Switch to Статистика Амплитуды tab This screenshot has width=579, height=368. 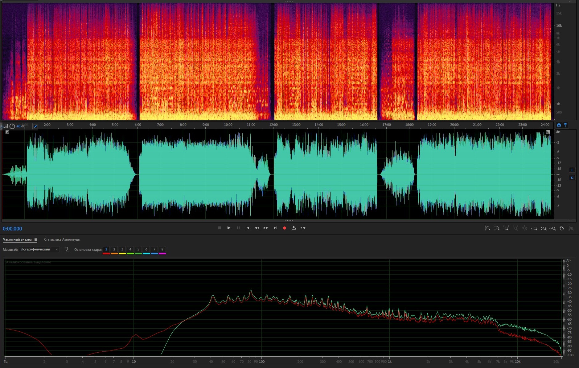[62, 240]
